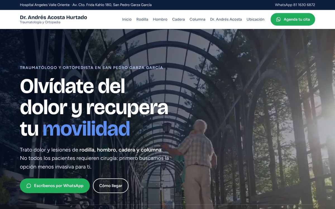Open the Dr. Andrés Acosta nav link
The image size is (335, 209).
pos(226,20)
